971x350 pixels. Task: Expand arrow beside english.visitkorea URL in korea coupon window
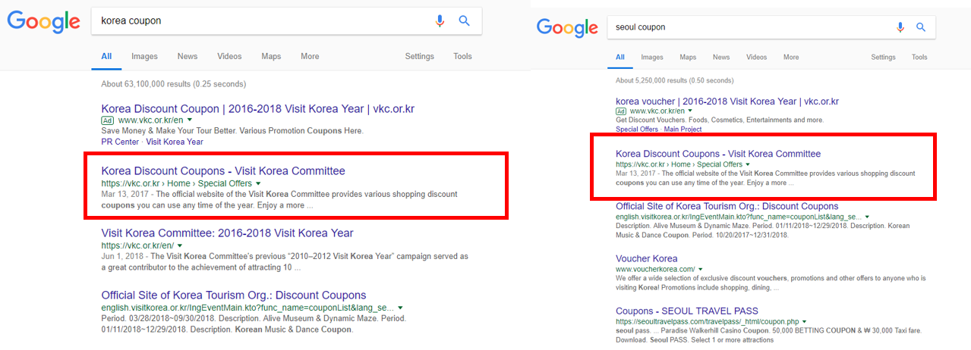click(x=400, y=308)
